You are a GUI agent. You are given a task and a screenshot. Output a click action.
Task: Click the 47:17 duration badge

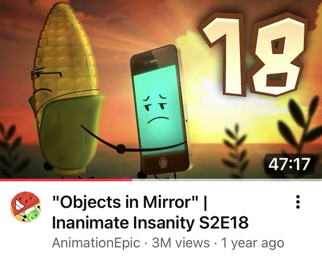point(289,164)
